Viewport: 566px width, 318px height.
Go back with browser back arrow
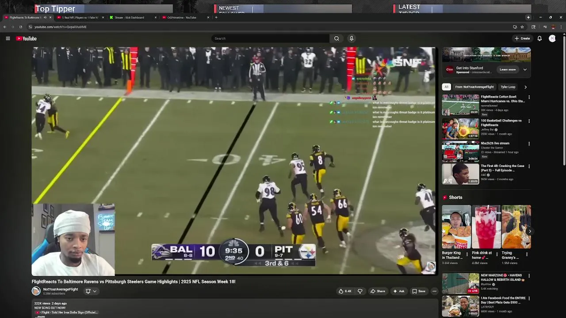point(4,27)
